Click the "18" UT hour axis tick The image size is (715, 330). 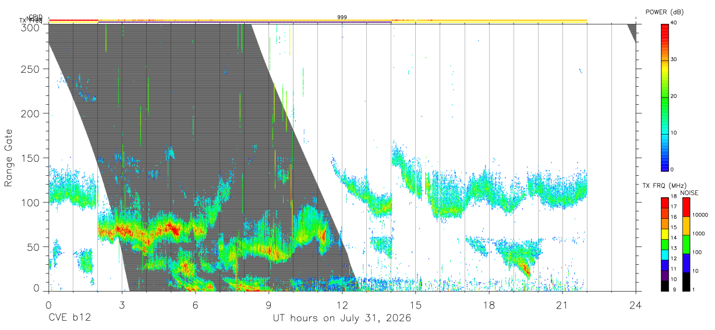coord(489,305)
